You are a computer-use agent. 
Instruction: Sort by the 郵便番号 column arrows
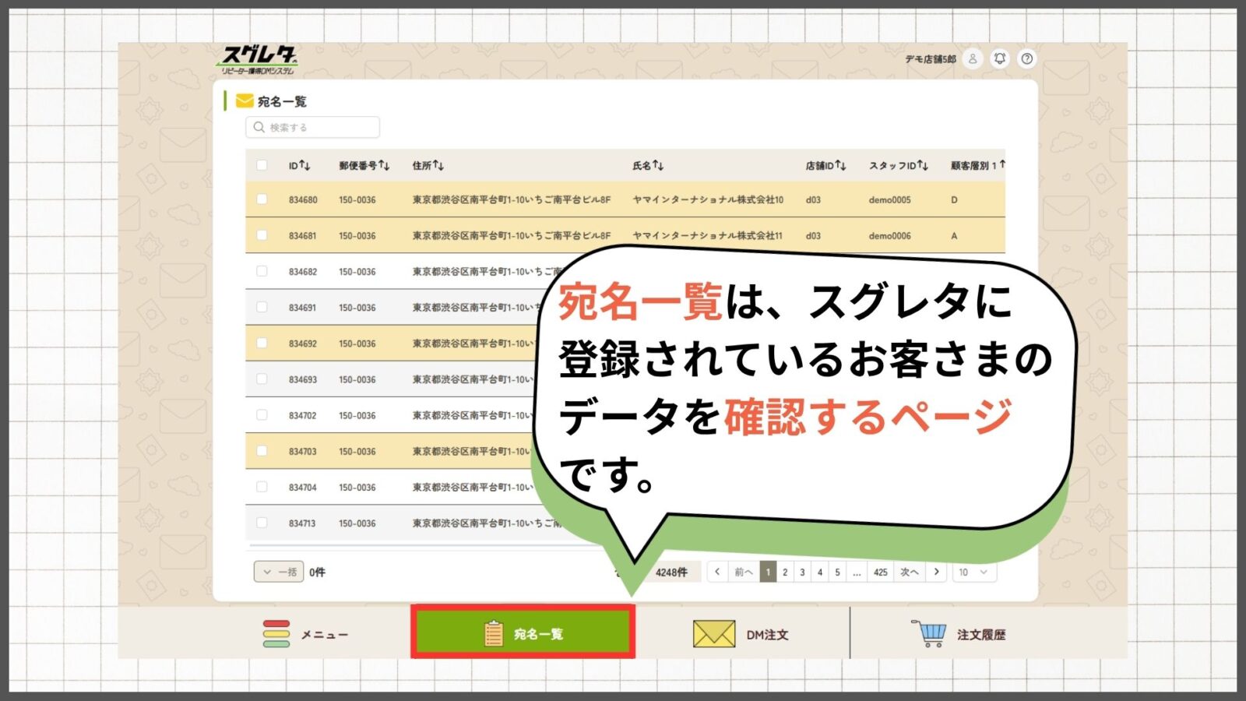click(383, 165)
